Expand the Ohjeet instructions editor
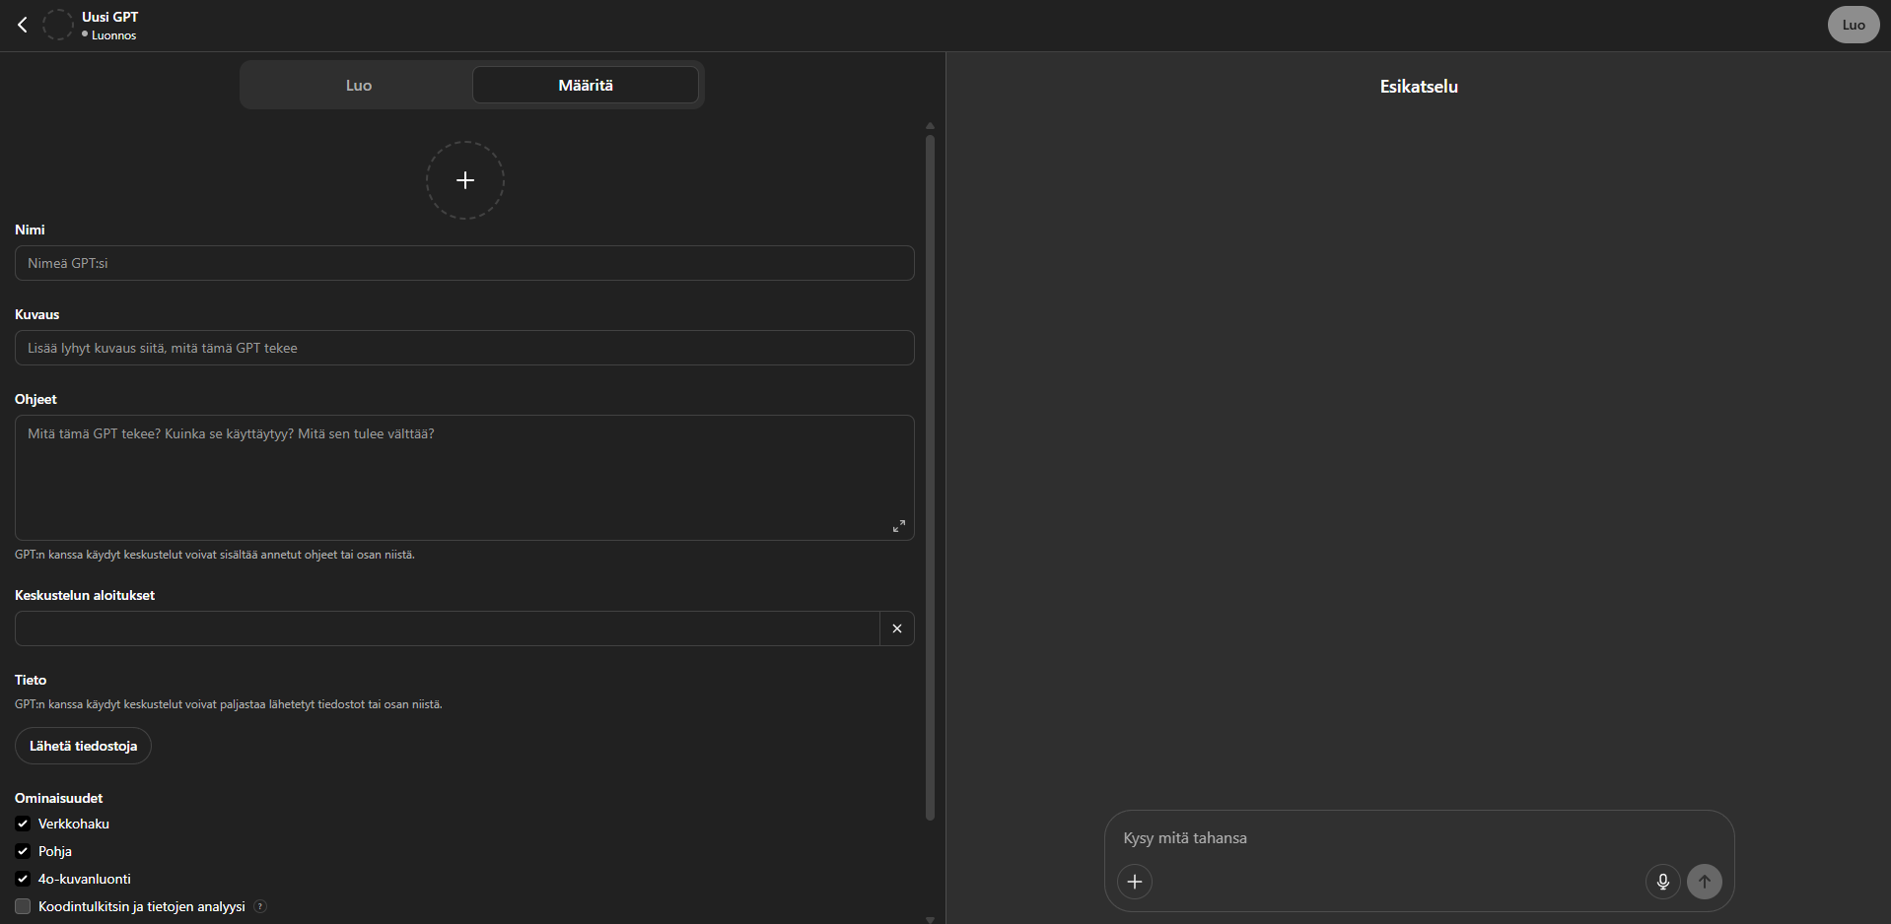The width and height of the screenshot is (1891, 924). point(898,526)
